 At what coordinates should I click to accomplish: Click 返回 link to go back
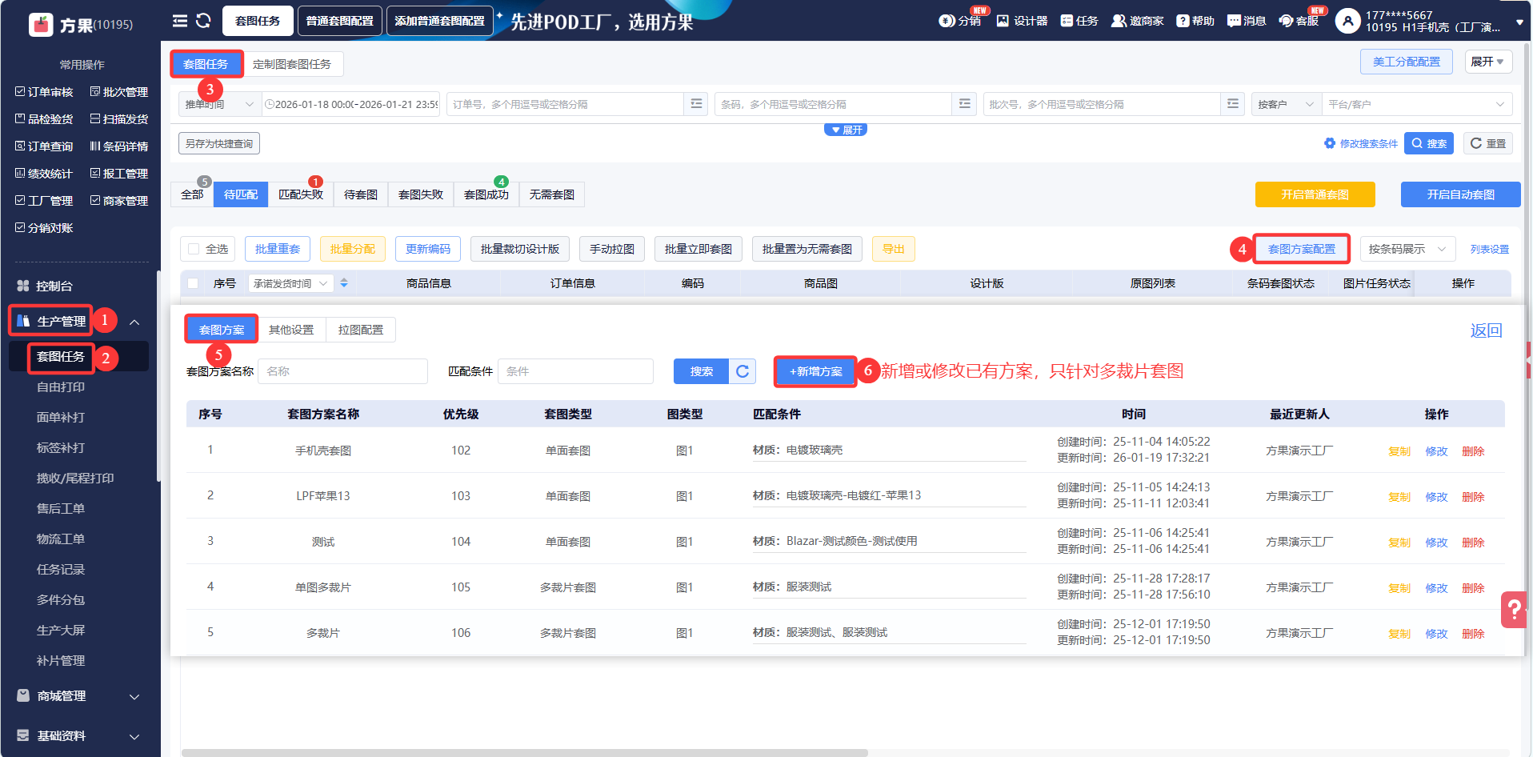pos(1486,330)
